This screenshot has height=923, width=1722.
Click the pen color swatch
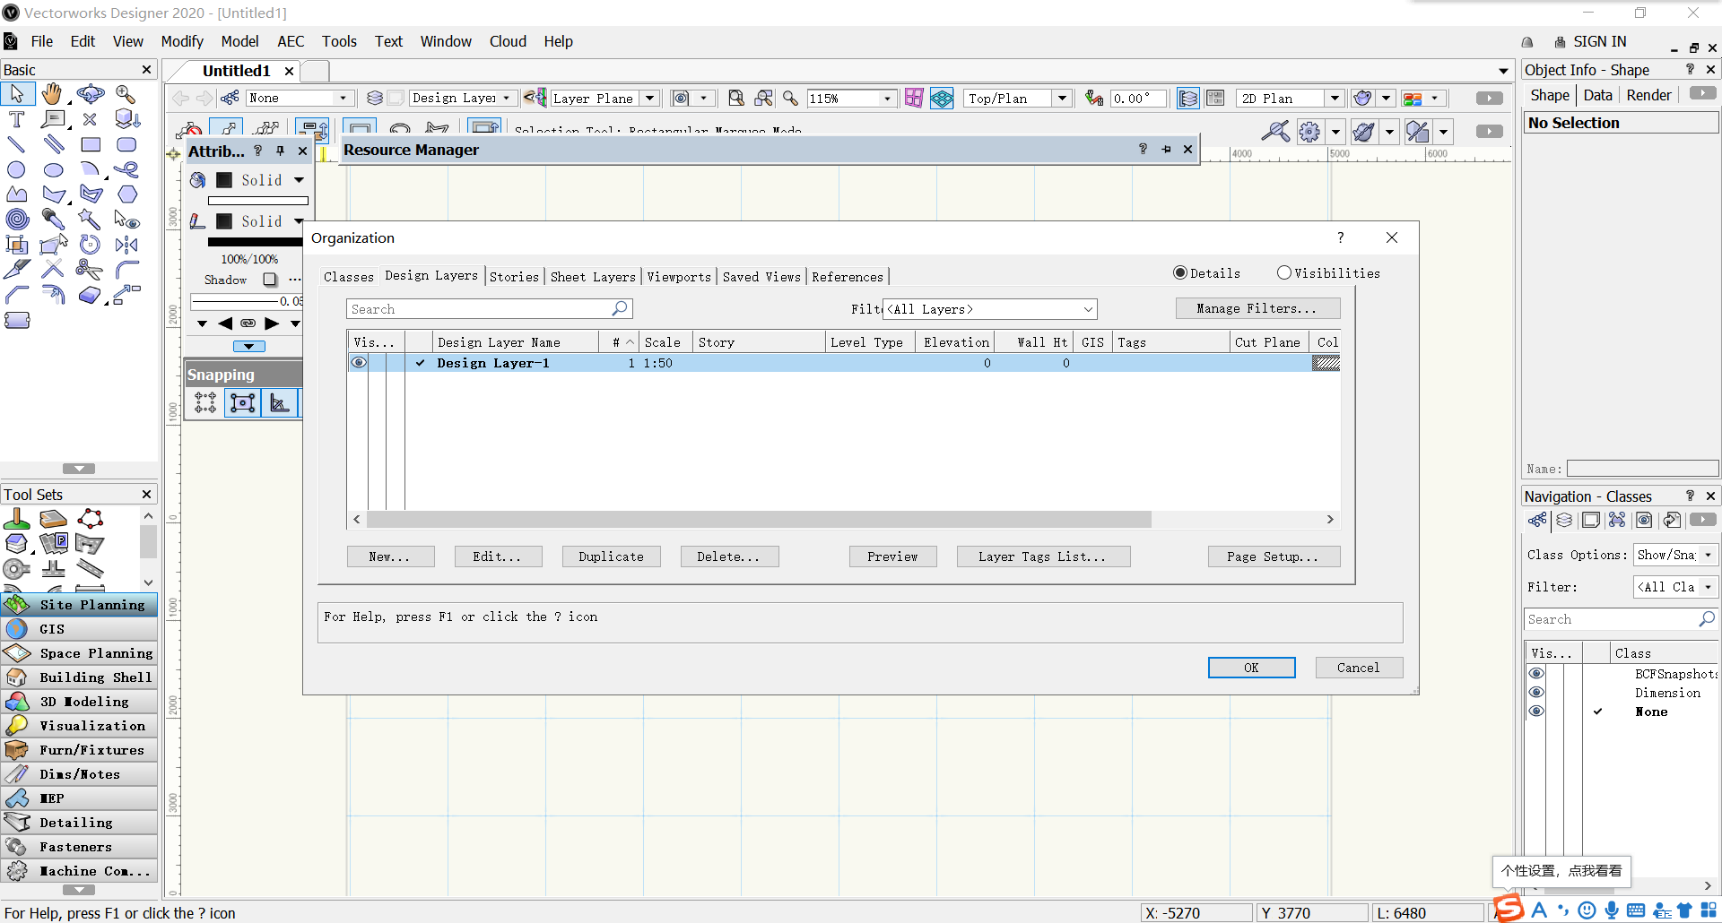pyautogui.click(x=224, y=221)
